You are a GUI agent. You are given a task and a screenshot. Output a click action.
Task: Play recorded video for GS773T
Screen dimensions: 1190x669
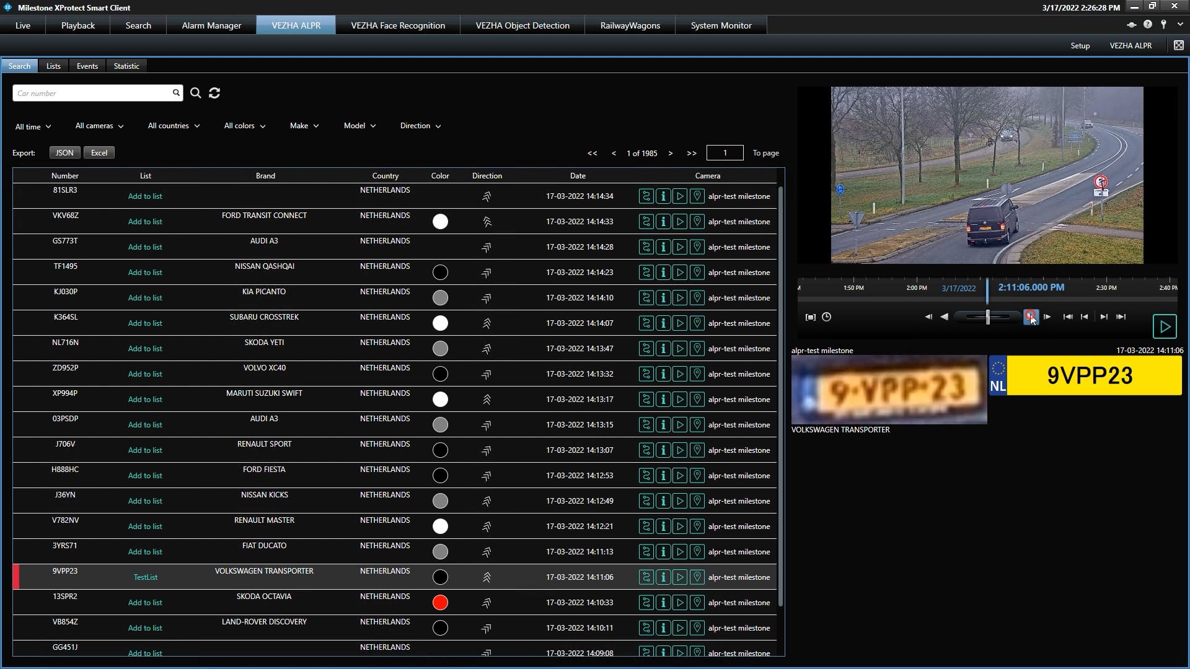(x=680, y=247)
